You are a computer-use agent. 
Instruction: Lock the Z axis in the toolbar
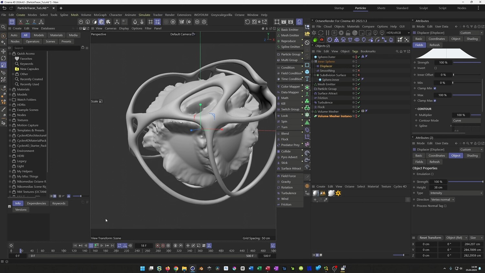click(34, 22)
